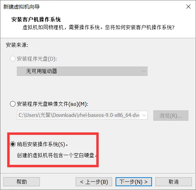Select the 稍后安装操作系统(S) radio circle

coord(13,144)
